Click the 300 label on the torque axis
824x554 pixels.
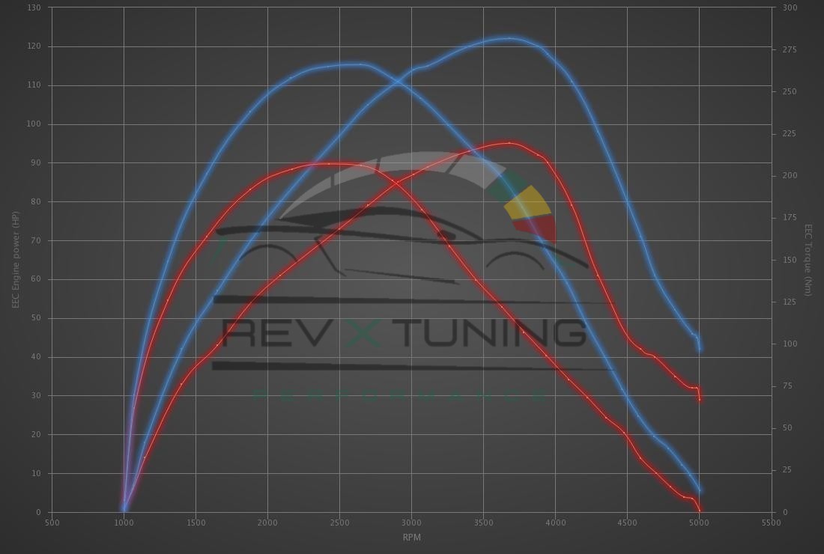[x=790, y=7]
